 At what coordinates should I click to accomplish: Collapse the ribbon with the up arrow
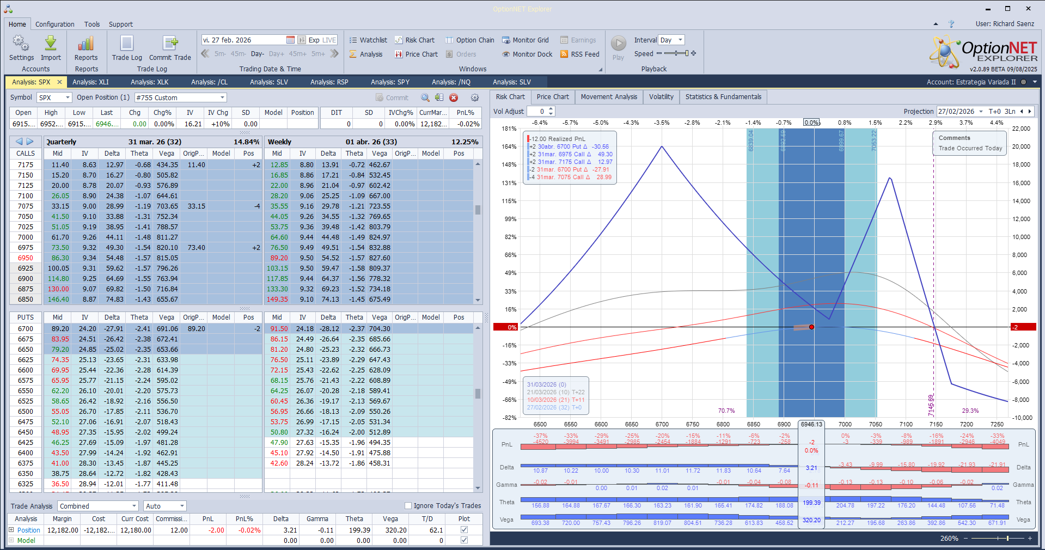click(936, 24)
